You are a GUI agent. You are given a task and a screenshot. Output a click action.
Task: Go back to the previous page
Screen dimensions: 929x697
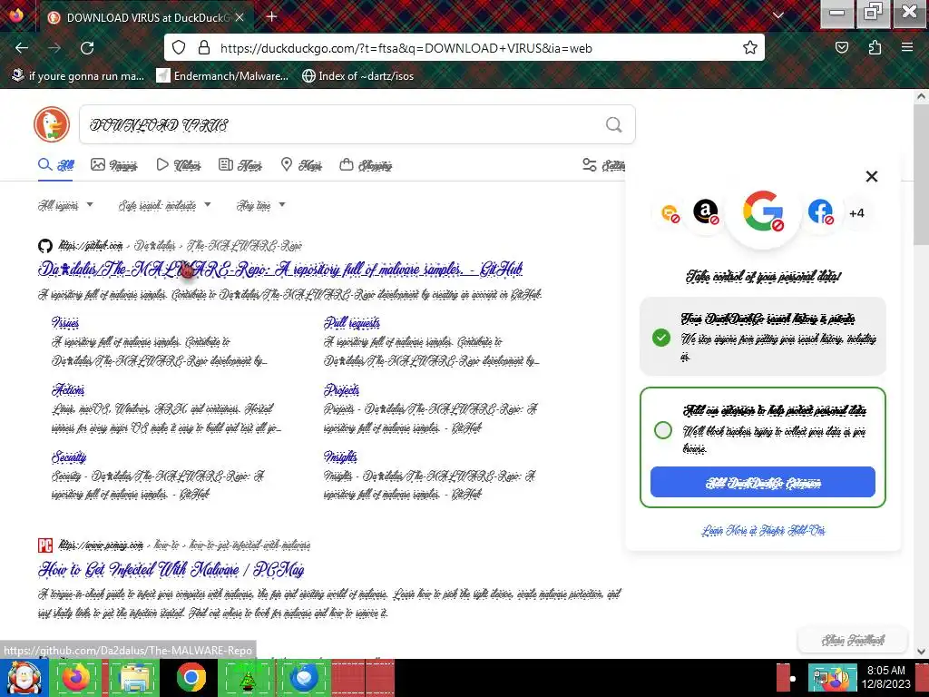[x=22, y=48]
